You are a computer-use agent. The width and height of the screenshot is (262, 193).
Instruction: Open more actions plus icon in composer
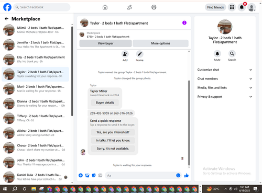click(x=81, y=175)
